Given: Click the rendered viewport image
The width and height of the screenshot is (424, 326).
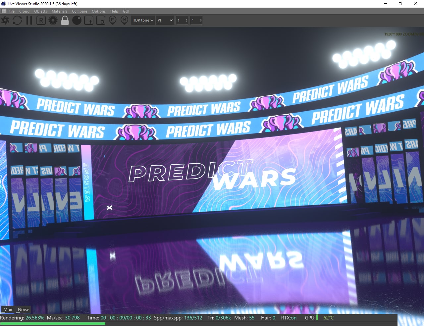Looking at the screenshot, I should (212, 171).
